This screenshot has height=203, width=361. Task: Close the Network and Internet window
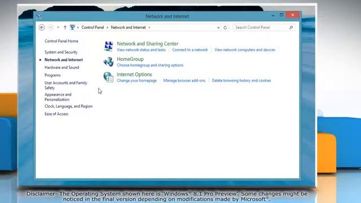tap(293, 15)
